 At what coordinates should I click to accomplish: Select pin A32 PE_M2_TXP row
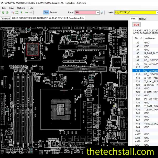click(145, 99)
